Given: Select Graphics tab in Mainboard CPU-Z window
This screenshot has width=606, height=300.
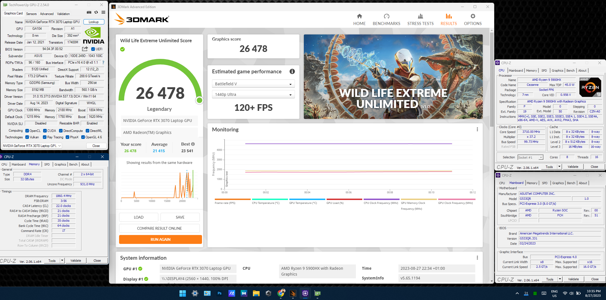Looking at the screenshot, I should 558,183.
